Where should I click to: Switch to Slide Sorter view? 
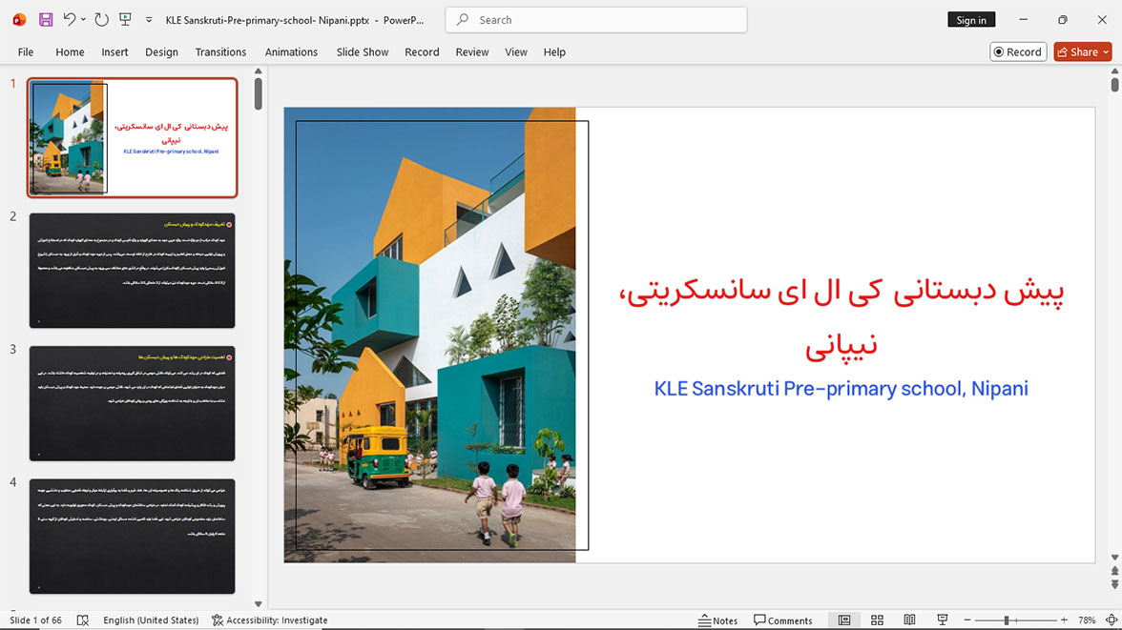tap(878, 620)
